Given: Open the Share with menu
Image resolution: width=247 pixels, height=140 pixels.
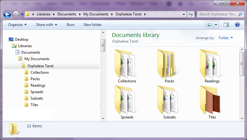Looking at the screenshot, I should (x=47, y=25).
